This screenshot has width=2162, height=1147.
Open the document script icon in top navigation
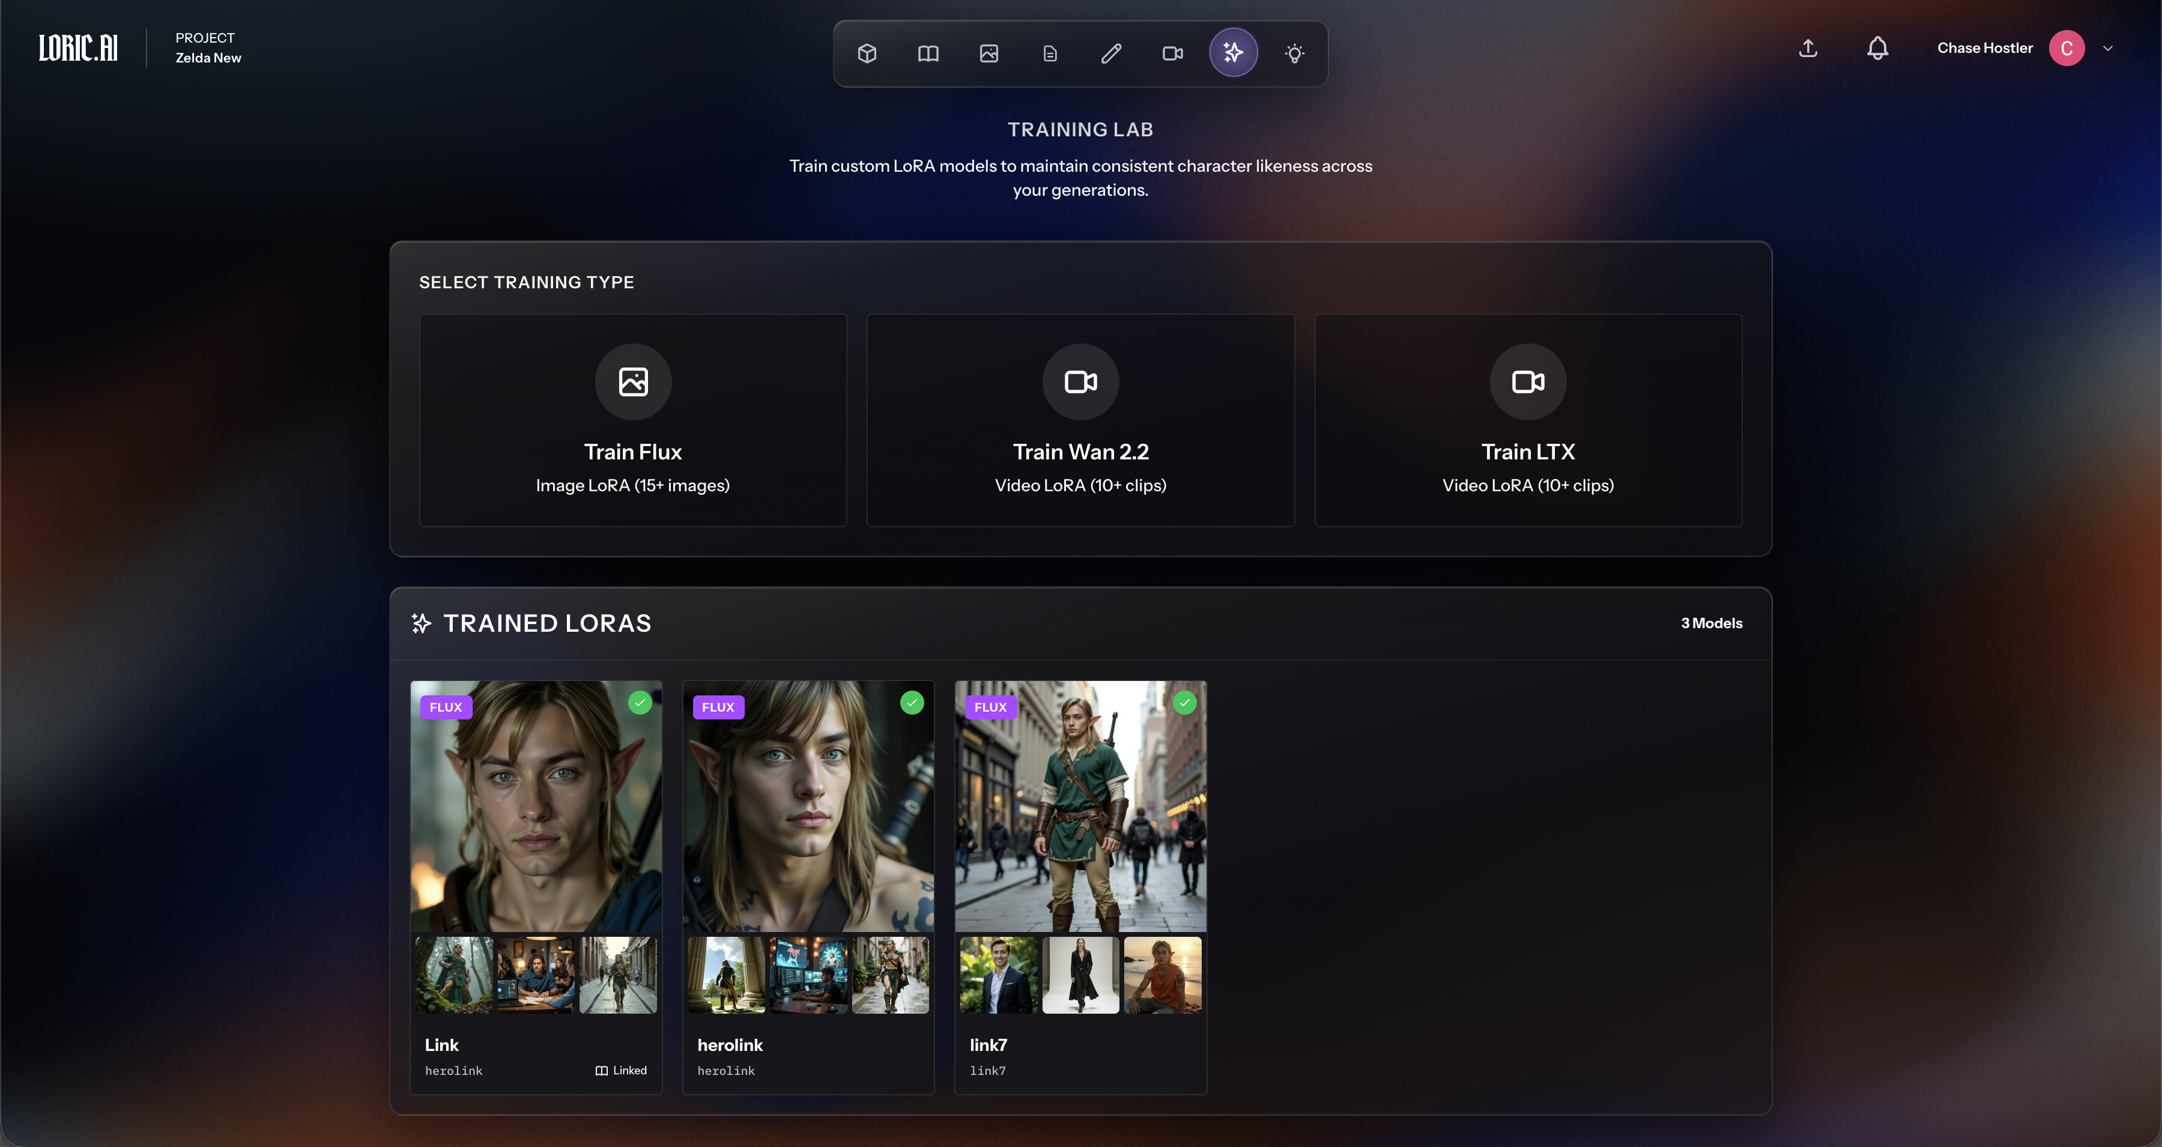(1050, 53)
